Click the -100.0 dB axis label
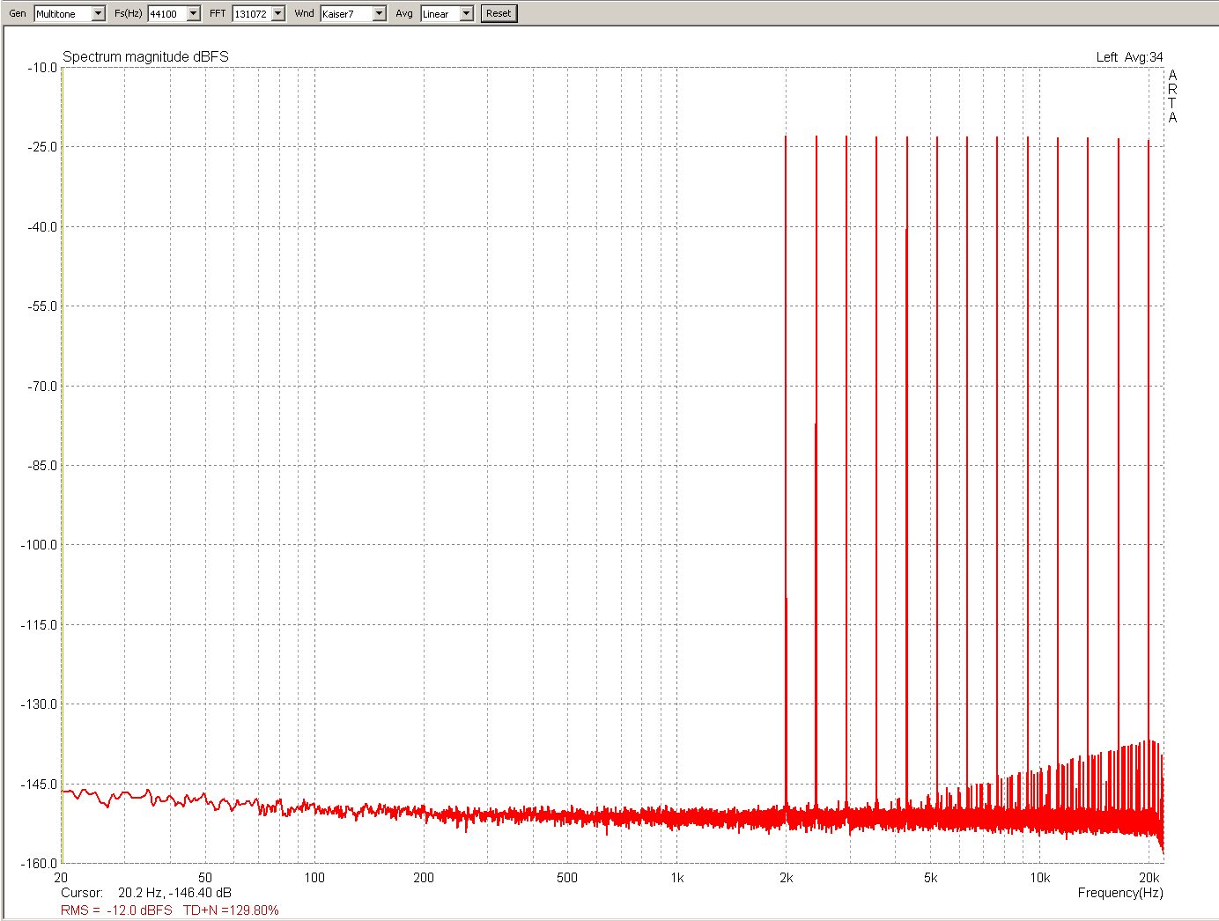 click(39, 545)
